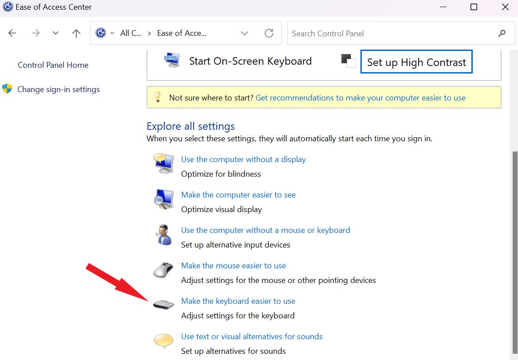Click the shield icon beside Change sign-in settings

pos(7,89)
